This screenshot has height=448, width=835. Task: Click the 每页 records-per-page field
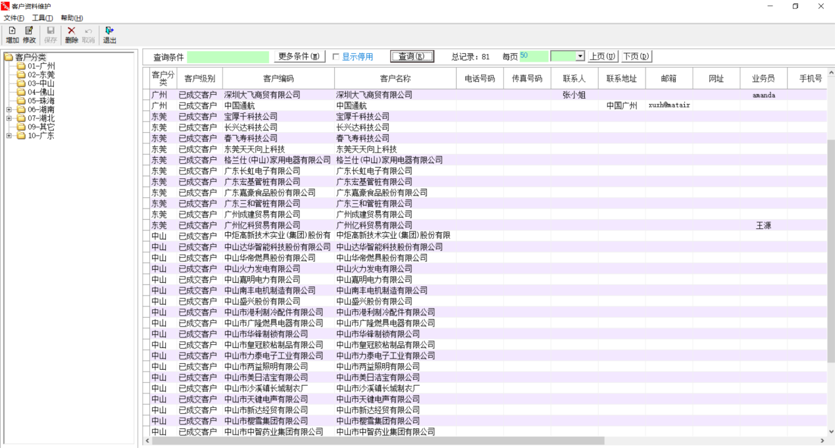[x=533, y=57]
